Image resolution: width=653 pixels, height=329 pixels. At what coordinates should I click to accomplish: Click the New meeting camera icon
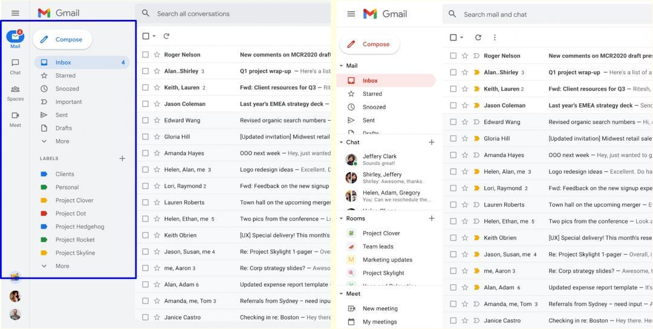click(351, 308)
